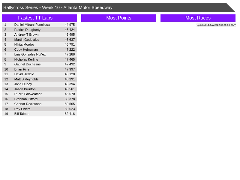Click the Updated timestamp text
This screenshot has height=180, width=240.
click(x=216, y=25)
